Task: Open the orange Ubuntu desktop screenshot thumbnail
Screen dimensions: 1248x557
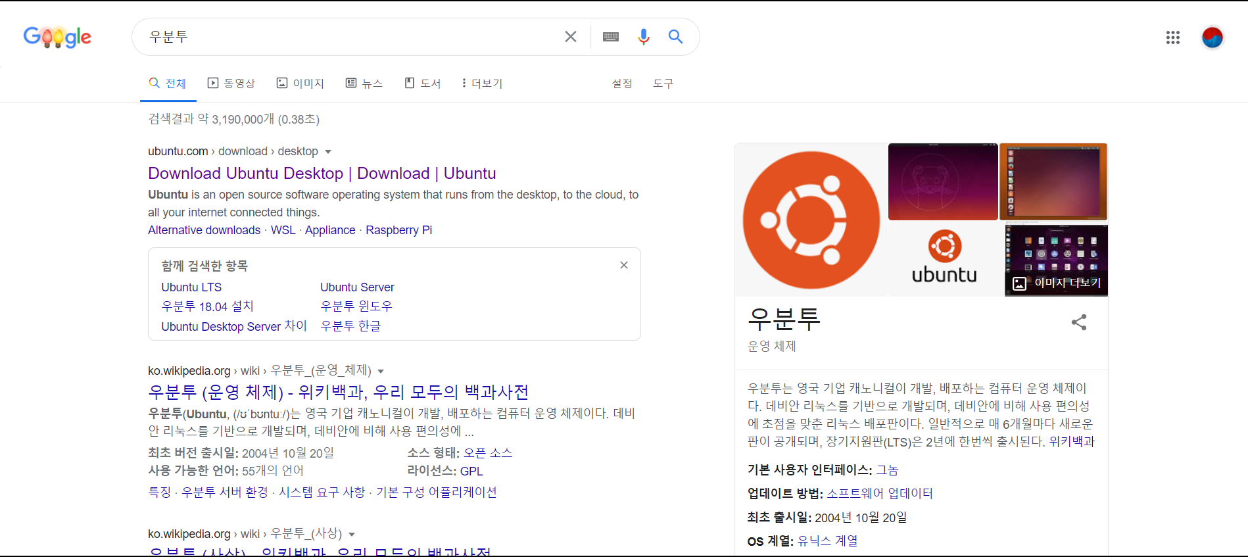Action: [1053, 182]
